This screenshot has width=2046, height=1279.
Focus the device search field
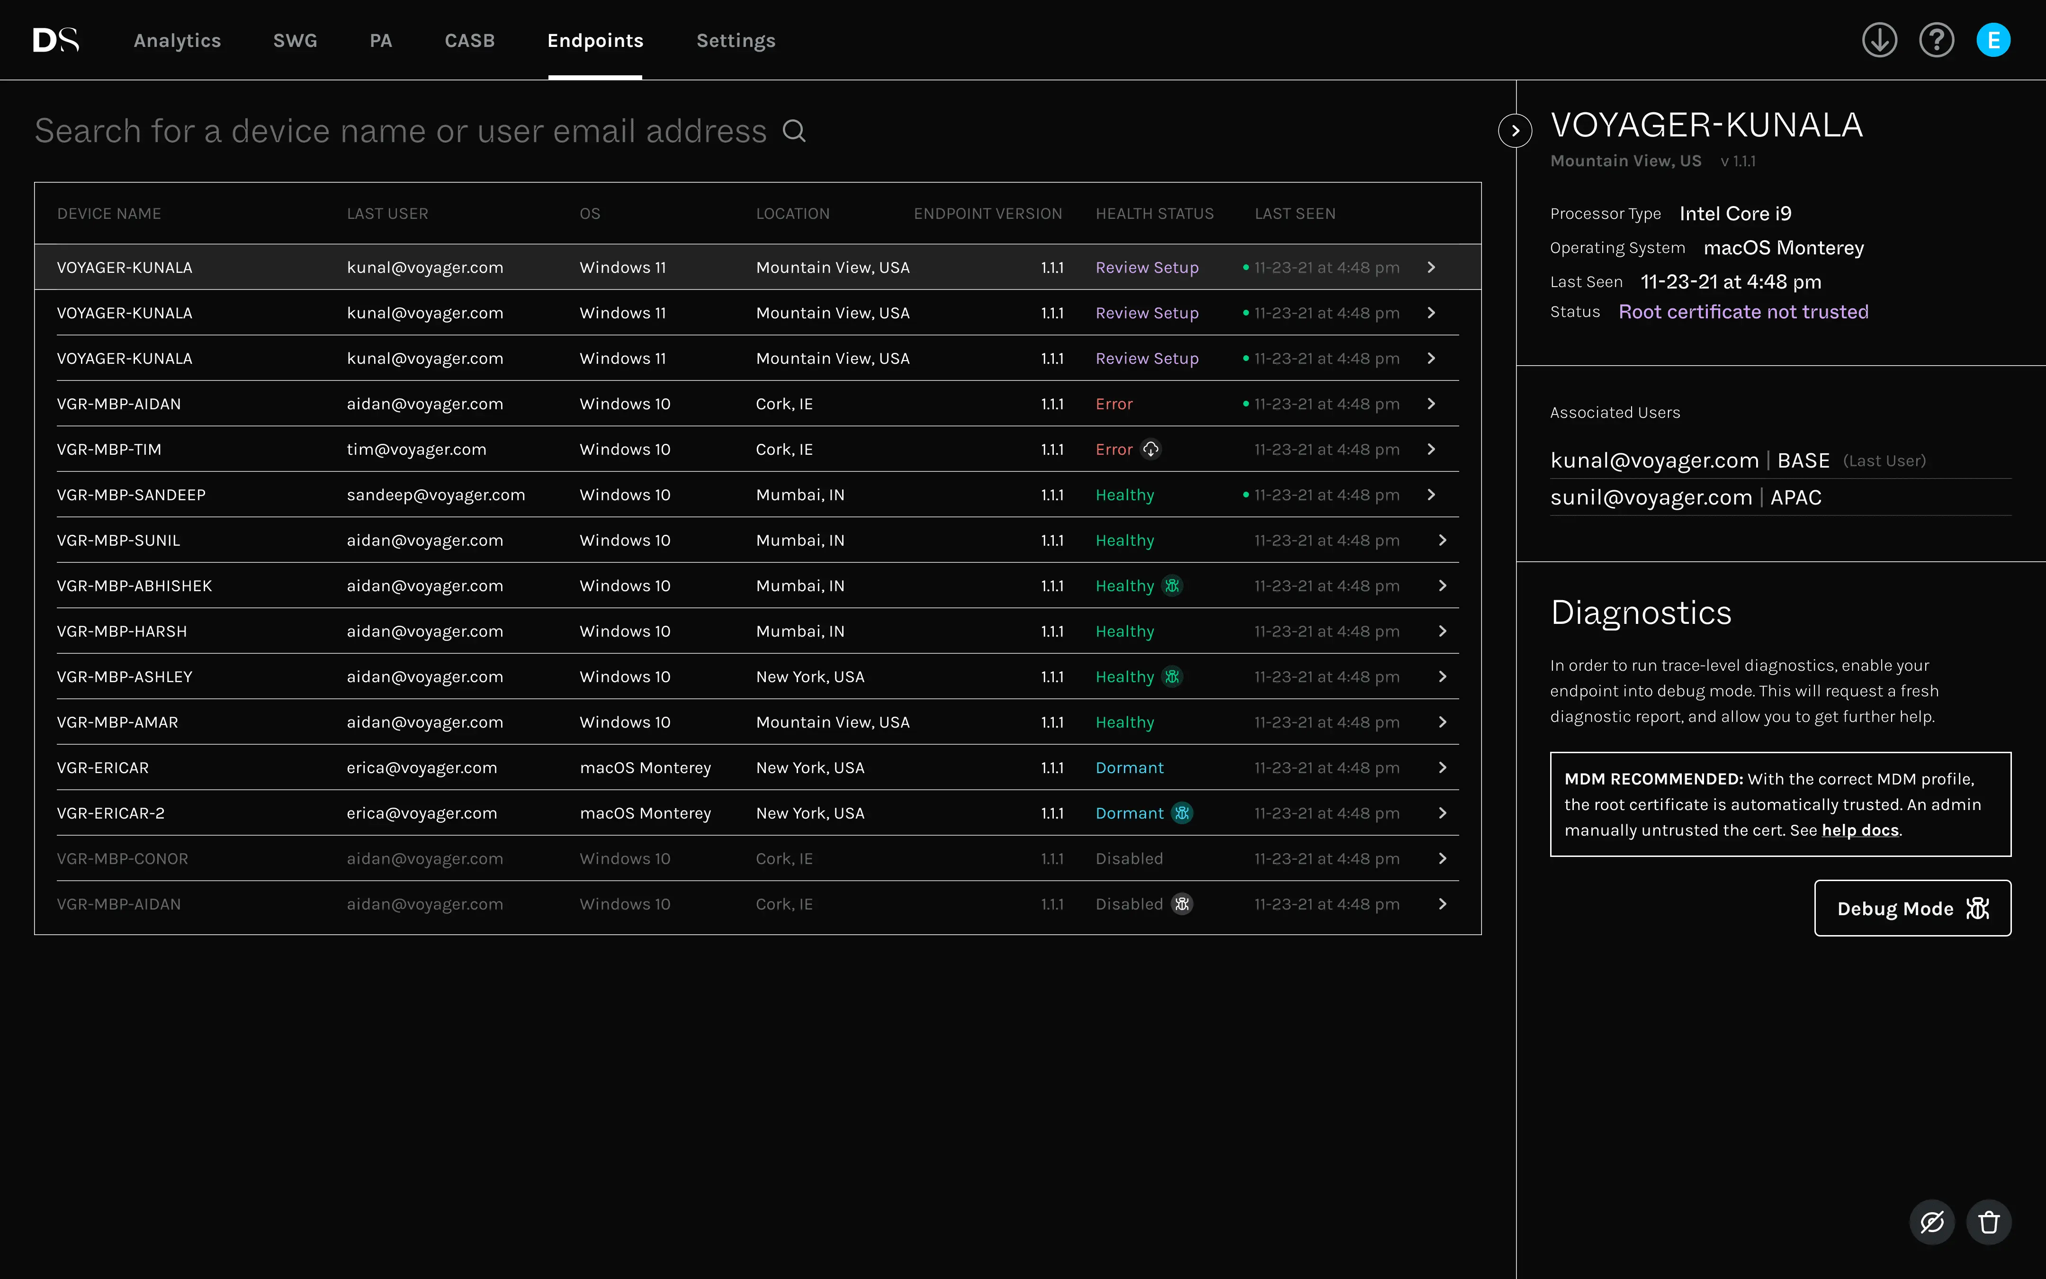pos(401,131)
